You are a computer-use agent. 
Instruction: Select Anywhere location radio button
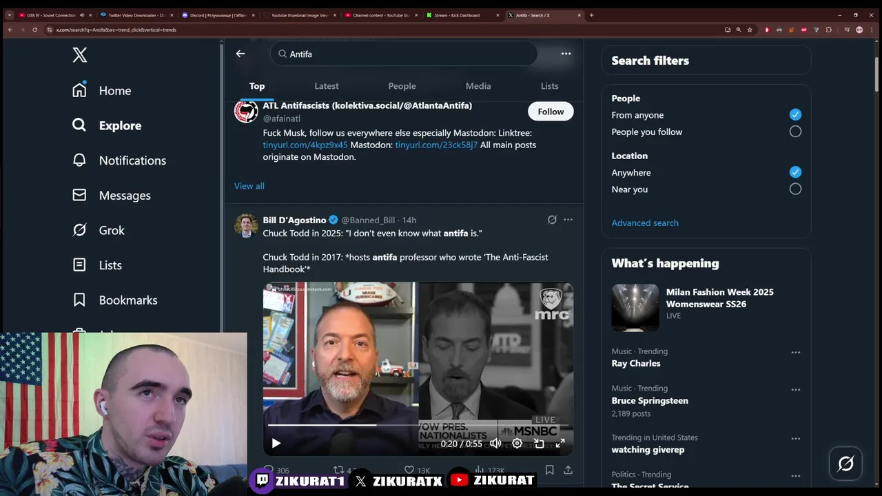795,172
